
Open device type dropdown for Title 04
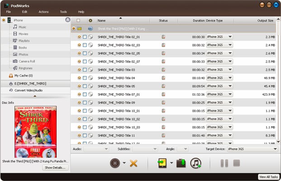pyautogui.click(x=219, y=78)
